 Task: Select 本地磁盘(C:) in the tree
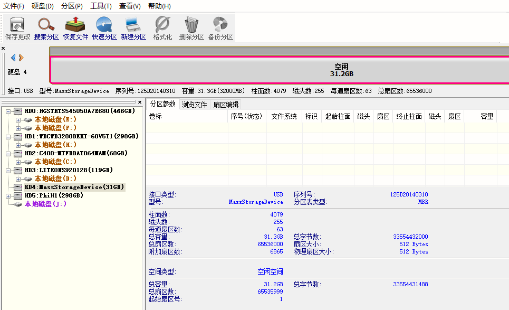pos(55,162)
